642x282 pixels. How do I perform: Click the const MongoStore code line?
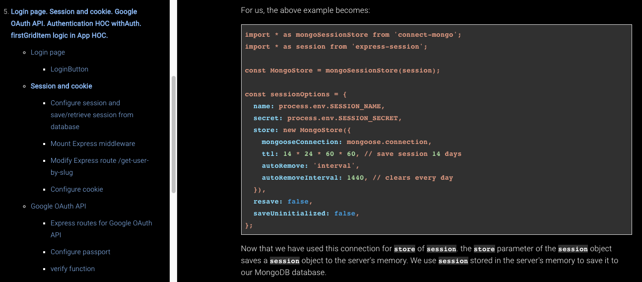(342, 70)
